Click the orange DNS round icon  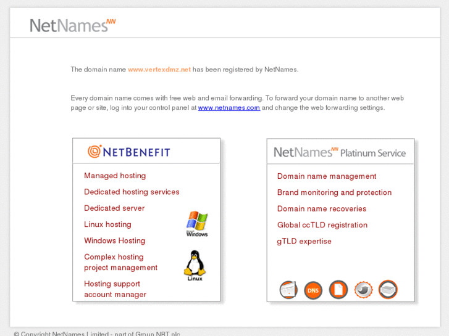point(313,290)
